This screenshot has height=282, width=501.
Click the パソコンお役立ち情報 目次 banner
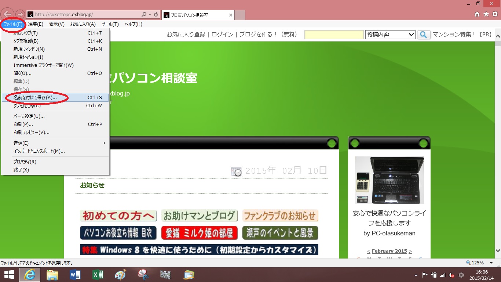[118, 233]
